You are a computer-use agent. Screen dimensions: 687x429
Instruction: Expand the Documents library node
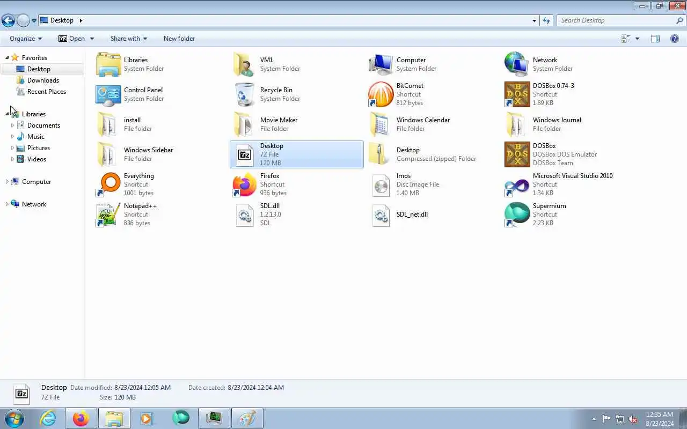pos(12,125)
